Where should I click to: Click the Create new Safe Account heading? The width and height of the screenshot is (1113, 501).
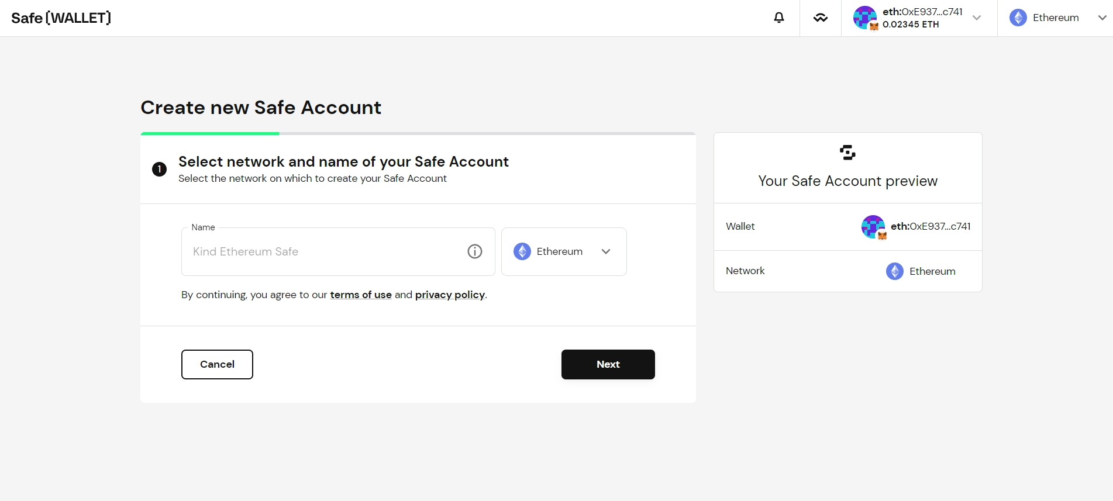coord(261,108)
